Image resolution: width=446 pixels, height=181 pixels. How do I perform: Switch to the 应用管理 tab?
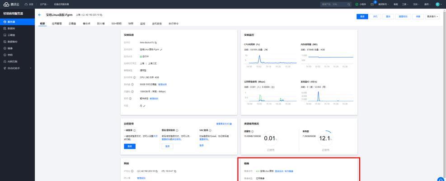[56, 24]
